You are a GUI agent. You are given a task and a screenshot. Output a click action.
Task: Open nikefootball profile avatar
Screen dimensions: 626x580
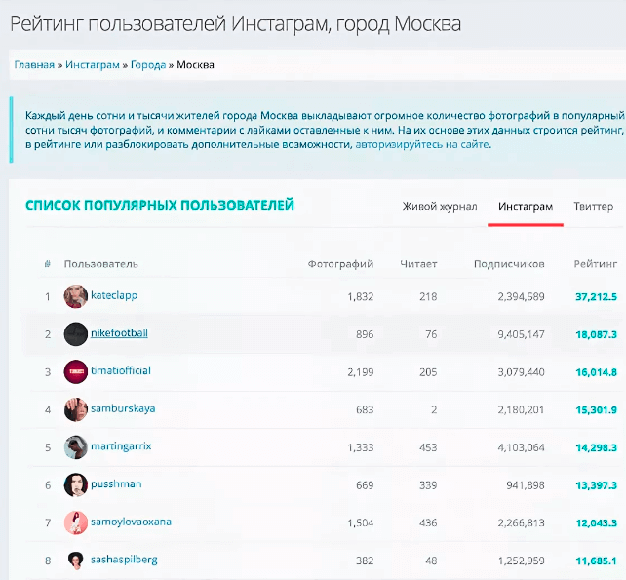pos(75,334)
